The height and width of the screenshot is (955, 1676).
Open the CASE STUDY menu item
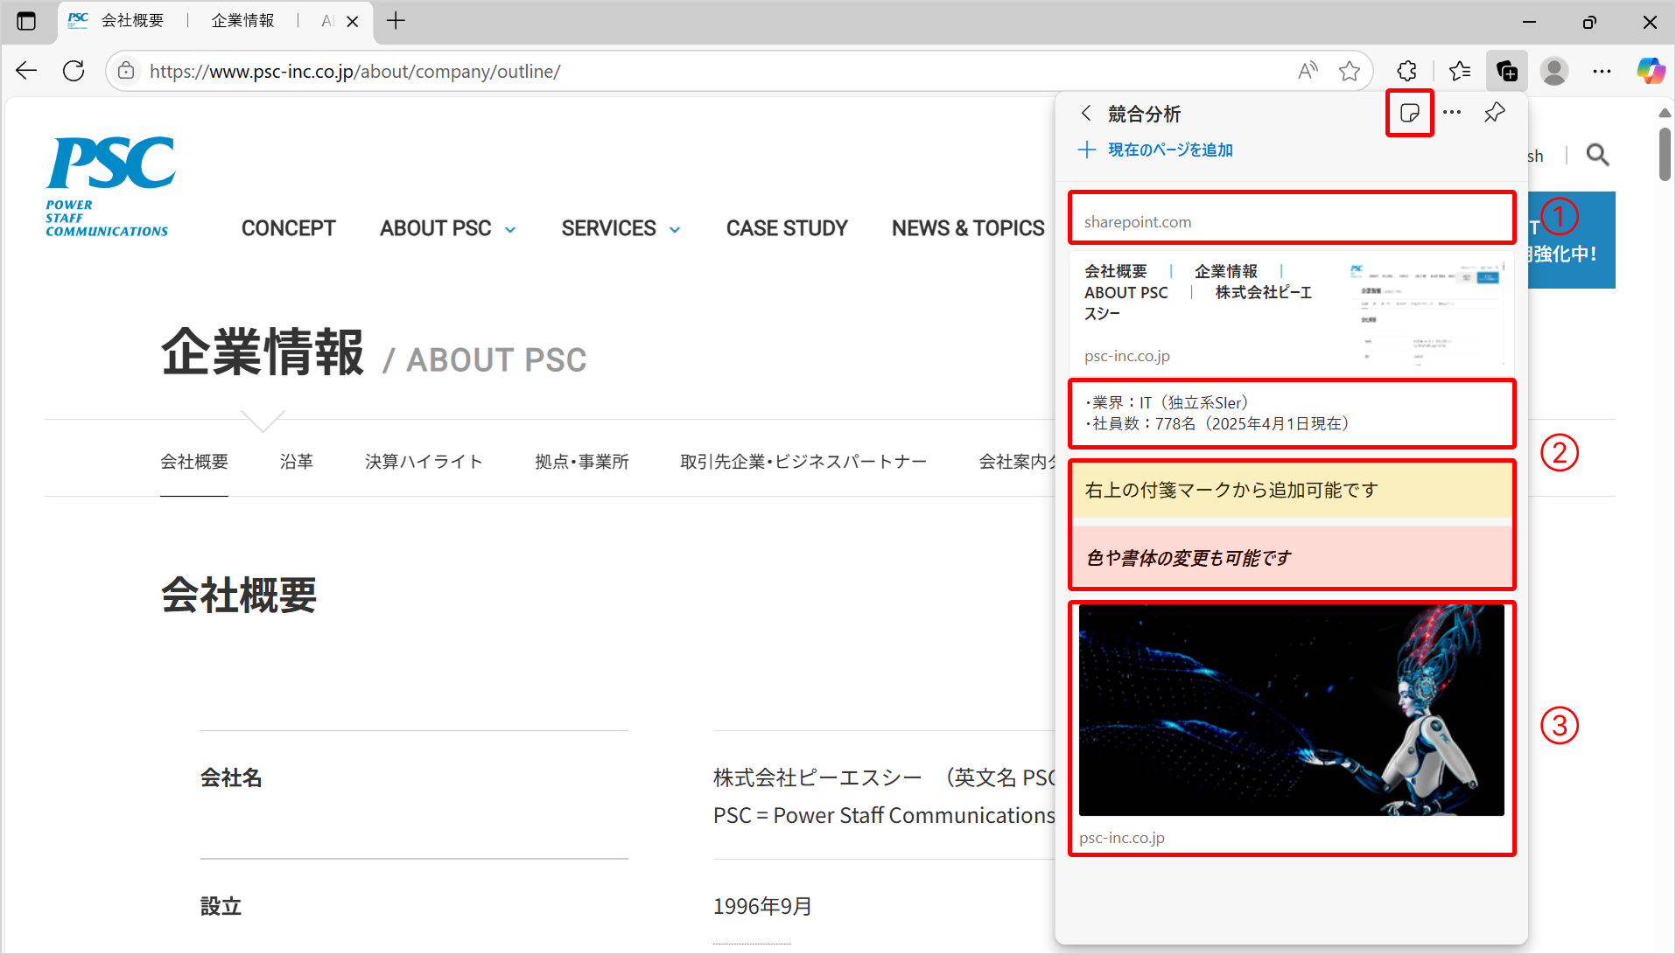(x=786, y=228)
